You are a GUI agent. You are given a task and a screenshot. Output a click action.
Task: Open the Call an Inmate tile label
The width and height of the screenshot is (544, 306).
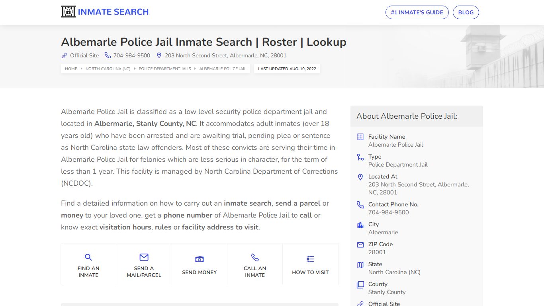pos(255,272)
